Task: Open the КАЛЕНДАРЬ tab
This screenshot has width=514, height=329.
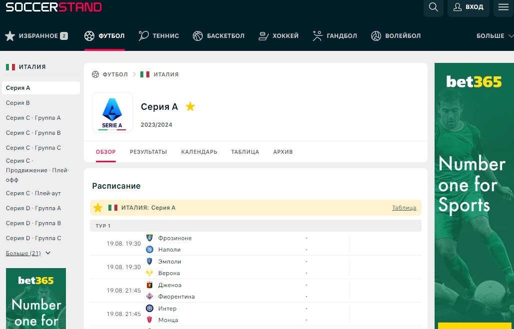Action: click(199, 152)
